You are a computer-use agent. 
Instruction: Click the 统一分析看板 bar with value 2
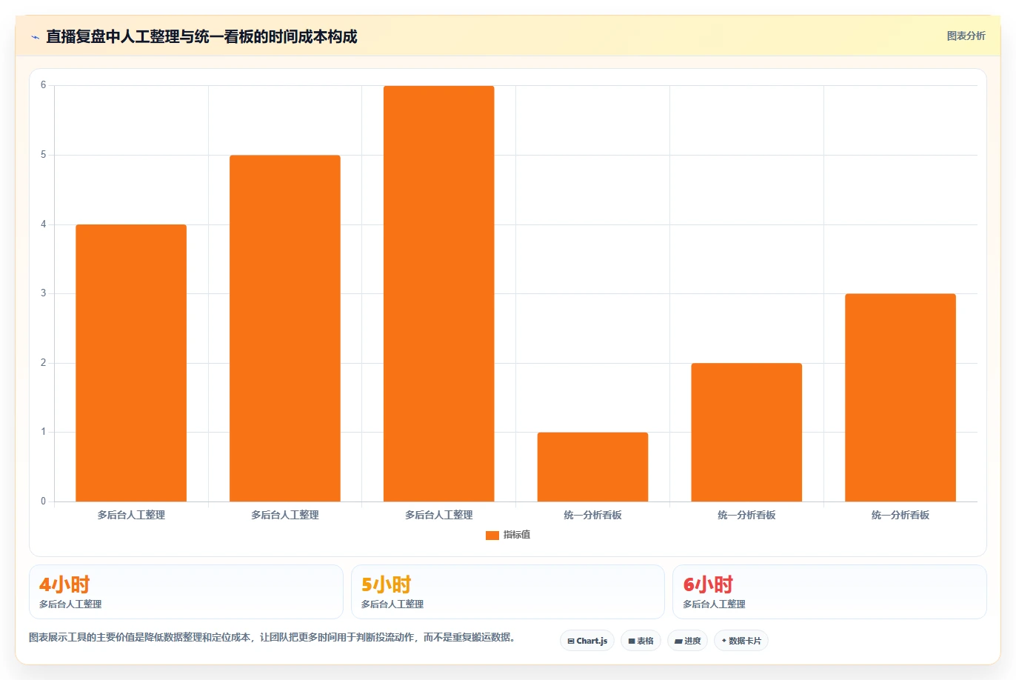point(746,433)
